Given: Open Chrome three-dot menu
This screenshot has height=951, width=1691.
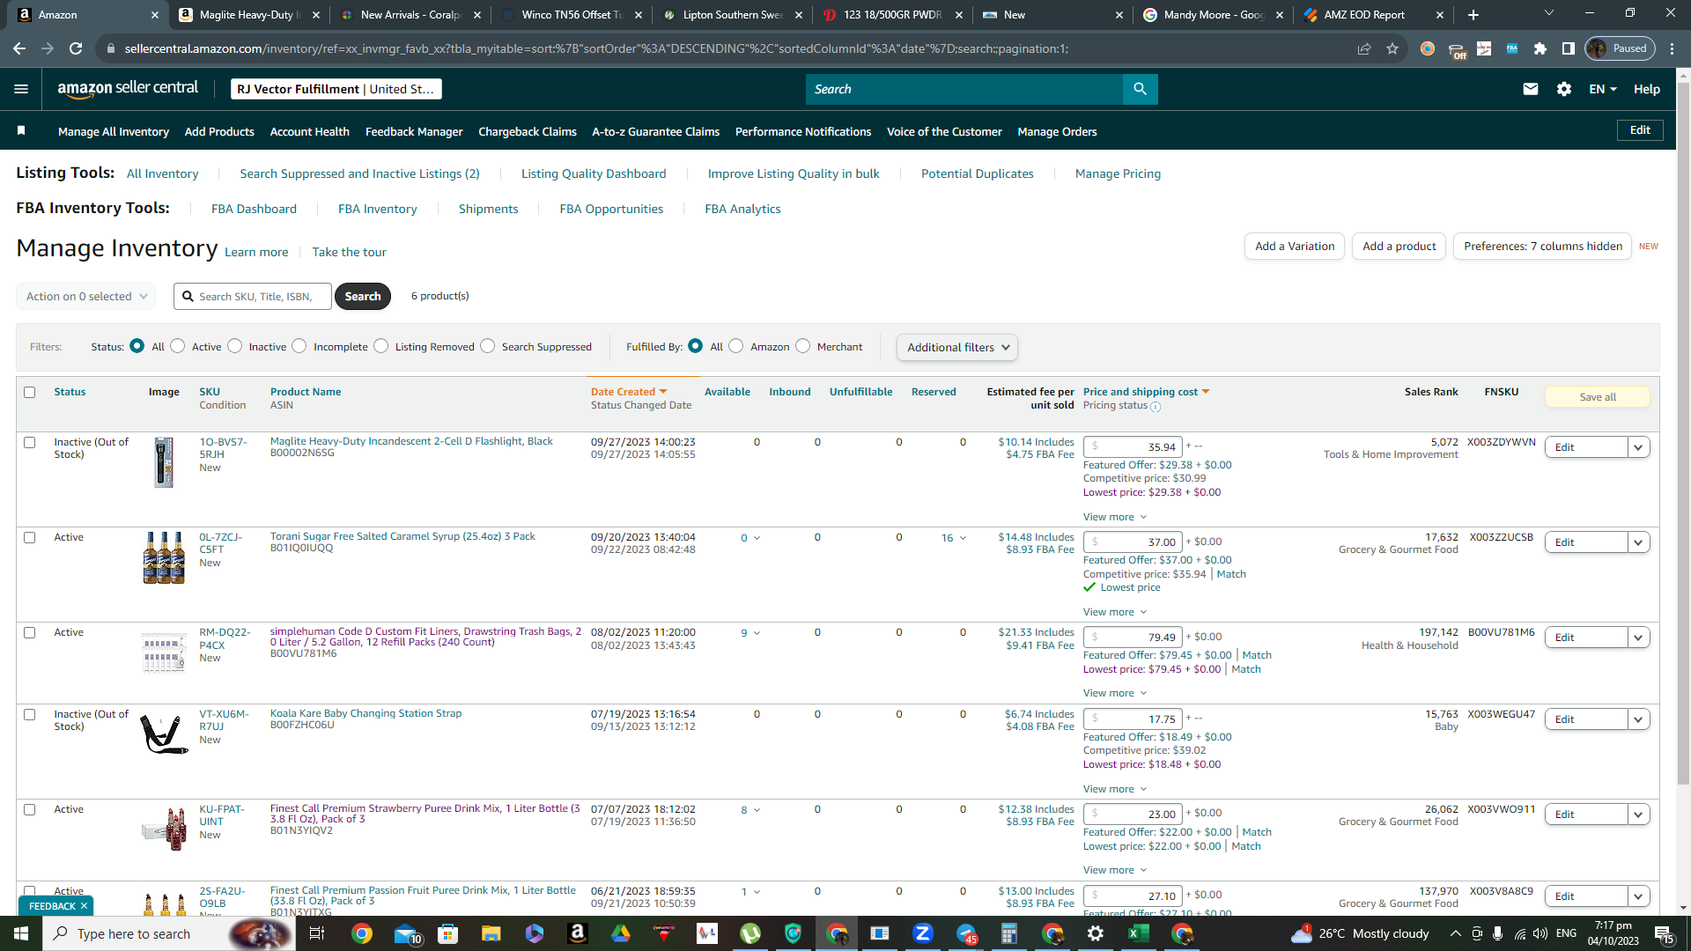Looking at the screenshot, I should click(x=1673, y=48).
